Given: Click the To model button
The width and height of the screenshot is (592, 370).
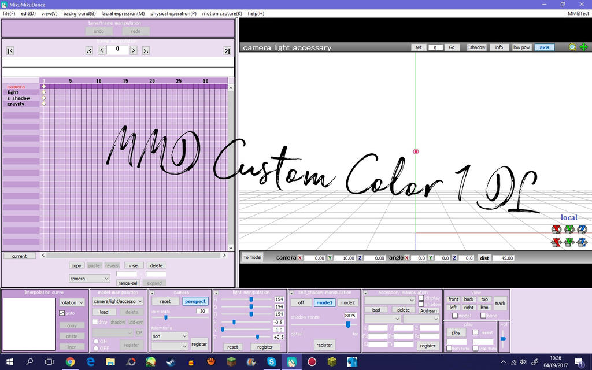Looking at the screenshot, I should pyautogui.click(x=252, y=257).
